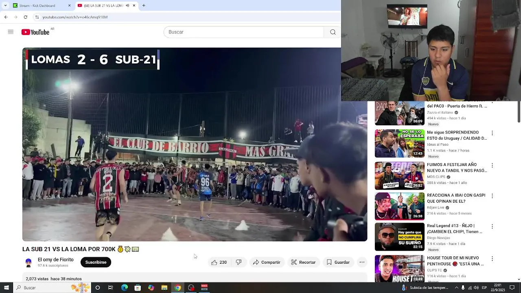
Task: Open title Me sigue SORPRENDIENDO ESTO de Uruguay
Action: (457, 136)
